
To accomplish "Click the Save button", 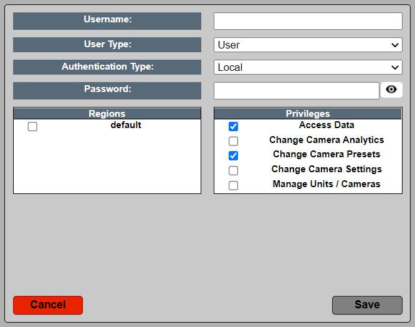I will click(367, 305).
